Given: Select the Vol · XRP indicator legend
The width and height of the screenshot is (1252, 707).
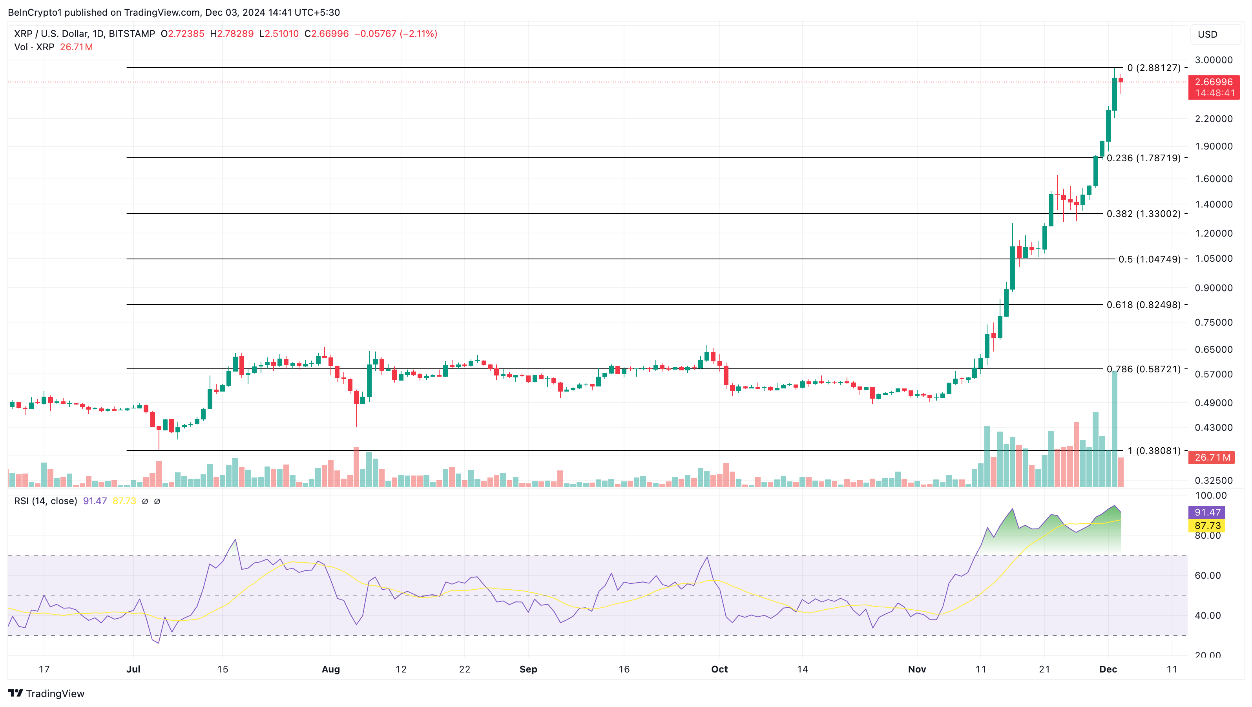Looking at the screenshot, I should 34,47.
